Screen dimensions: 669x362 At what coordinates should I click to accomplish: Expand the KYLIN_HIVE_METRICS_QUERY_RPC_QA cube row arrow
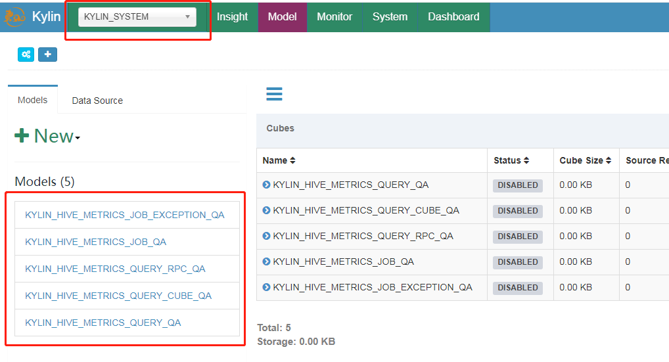(x=266, y=237)
